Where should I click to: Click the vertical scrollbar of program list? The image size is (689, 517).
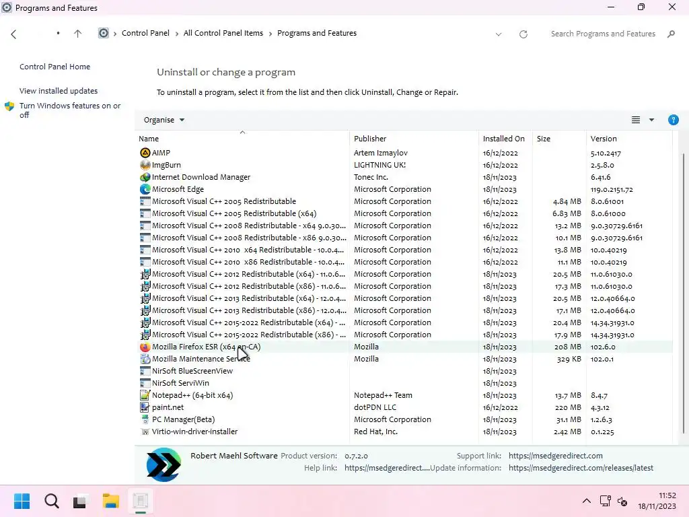(684, 292)
